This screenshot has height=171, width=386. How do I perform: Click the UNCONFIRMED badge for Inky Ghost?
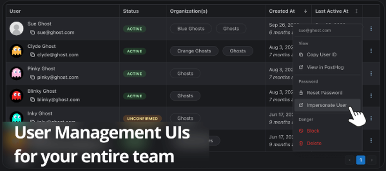[x=142, y=119]
